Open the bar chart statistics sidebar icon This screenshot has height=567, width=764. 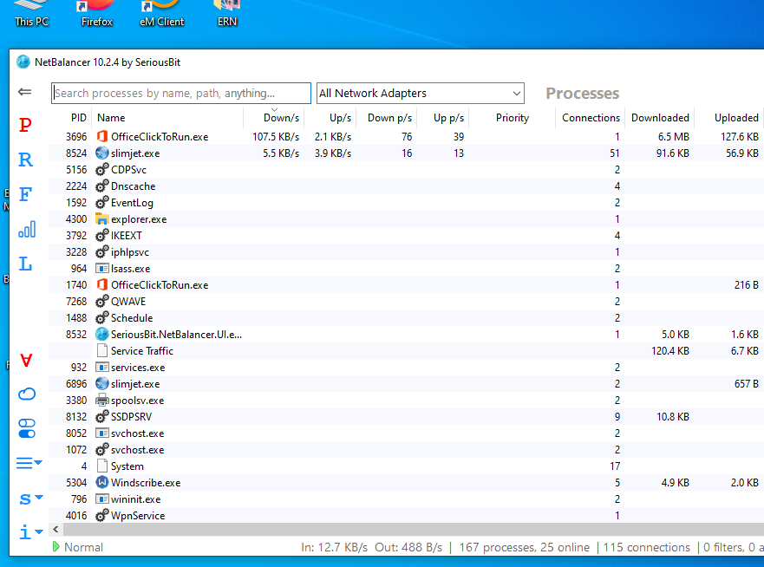click(x=27, y=229)
